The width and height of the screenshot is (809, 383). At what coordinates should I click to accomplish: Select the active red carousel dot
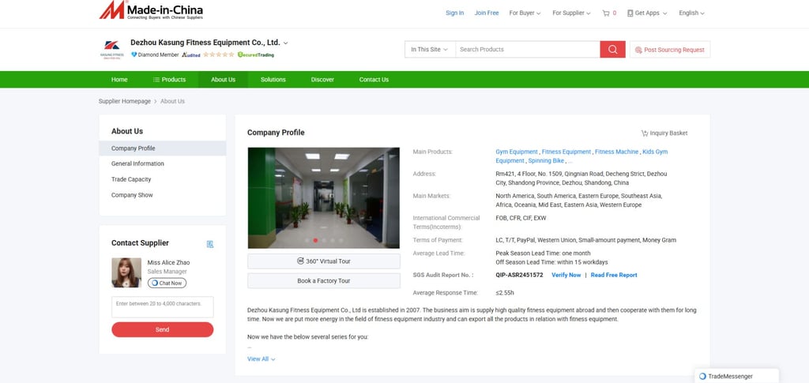pyautogui.click(x=315, y=240)
